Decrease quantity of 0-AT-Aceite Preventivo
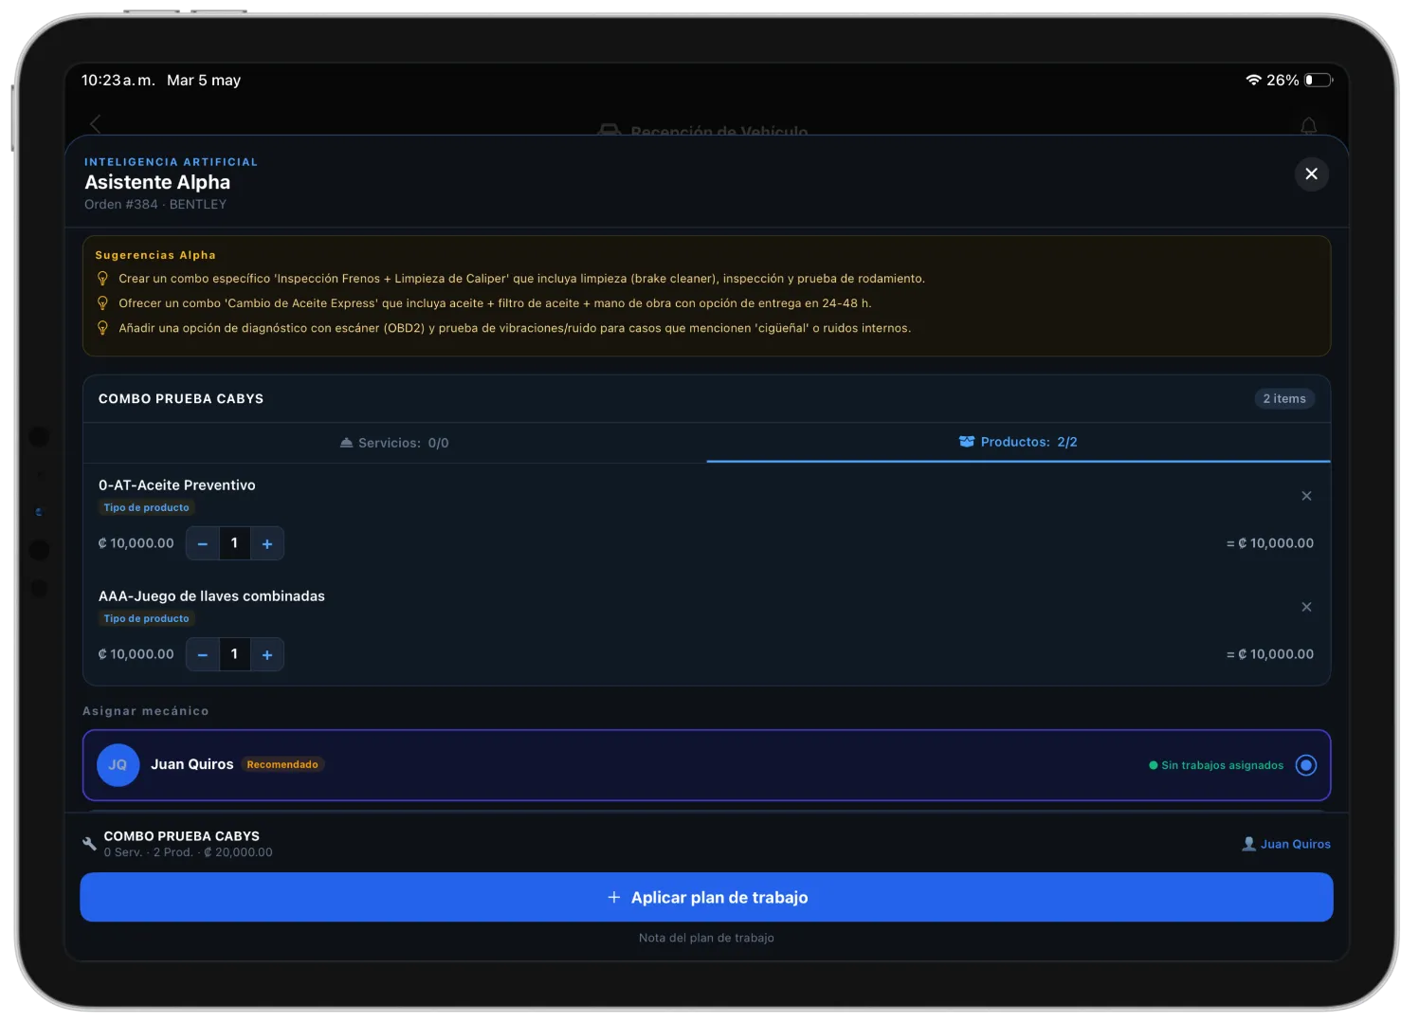Viewport: 1419px width, 1024px height. point(203,543)
